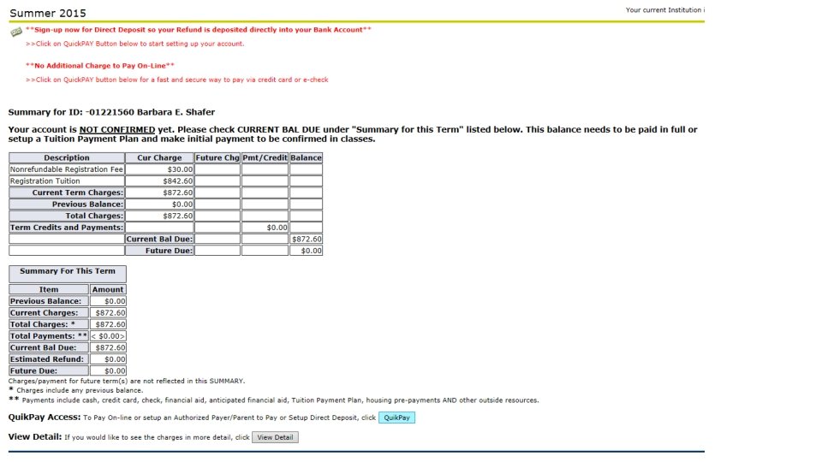Click the top table 'Total Charges:' label
Viewport: 822px width, 462px height.
pos(67,216)
